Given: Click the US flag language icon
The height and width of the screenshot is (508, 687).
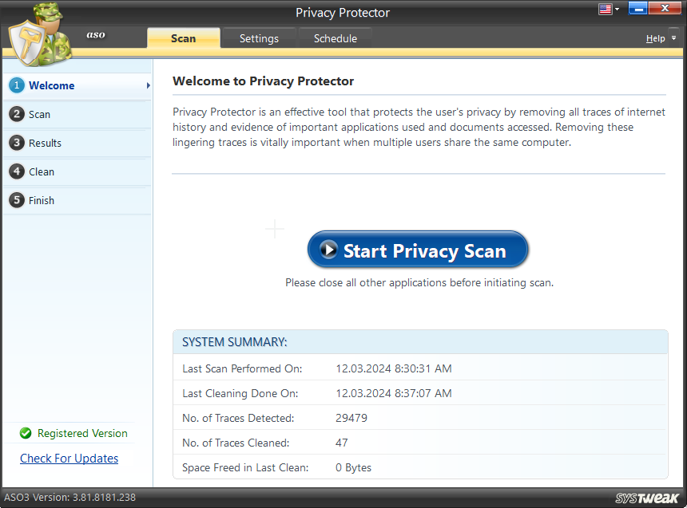Looking at the screenshot, I should [x=606, y=8].
